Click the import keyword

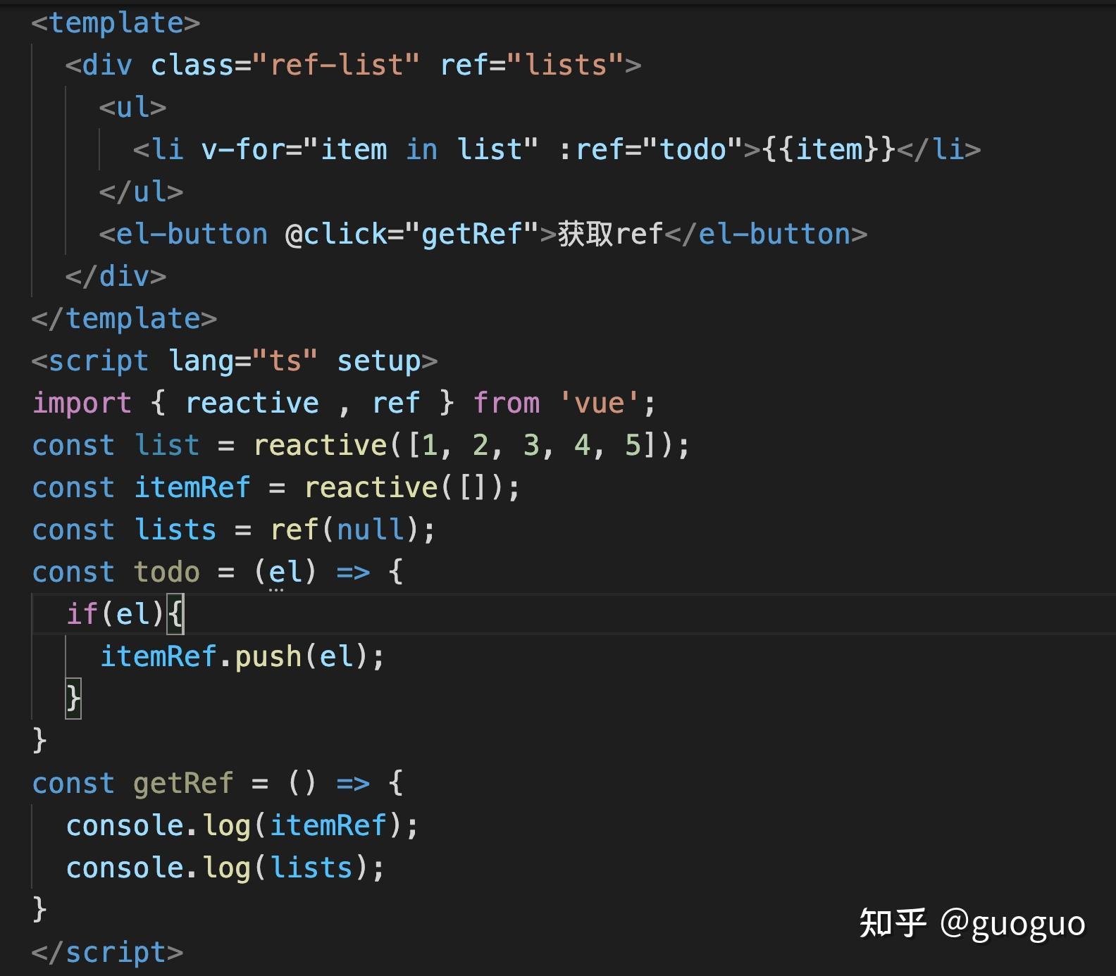82,403
